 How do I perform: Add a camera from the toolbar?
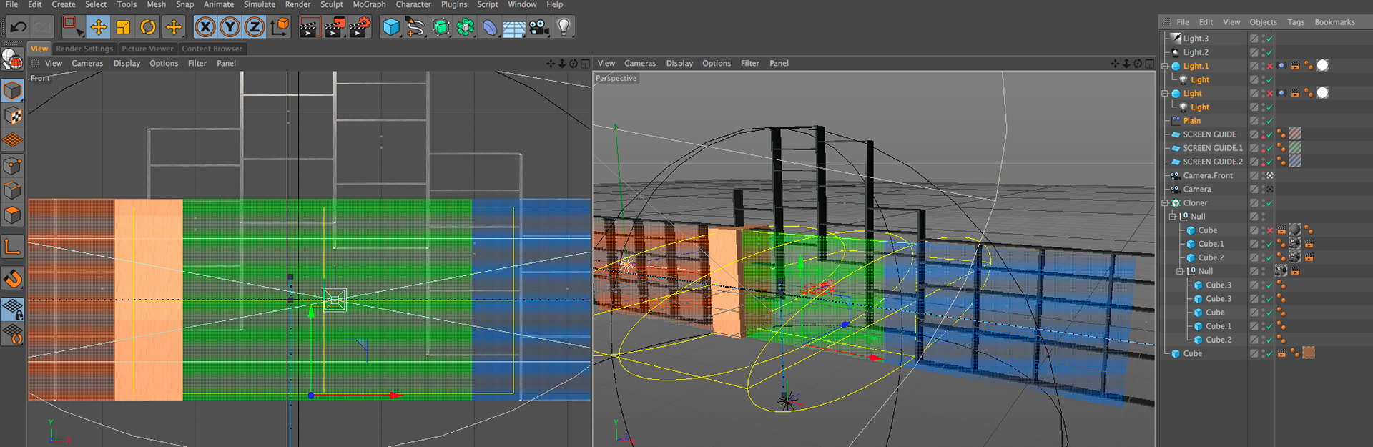539,27
